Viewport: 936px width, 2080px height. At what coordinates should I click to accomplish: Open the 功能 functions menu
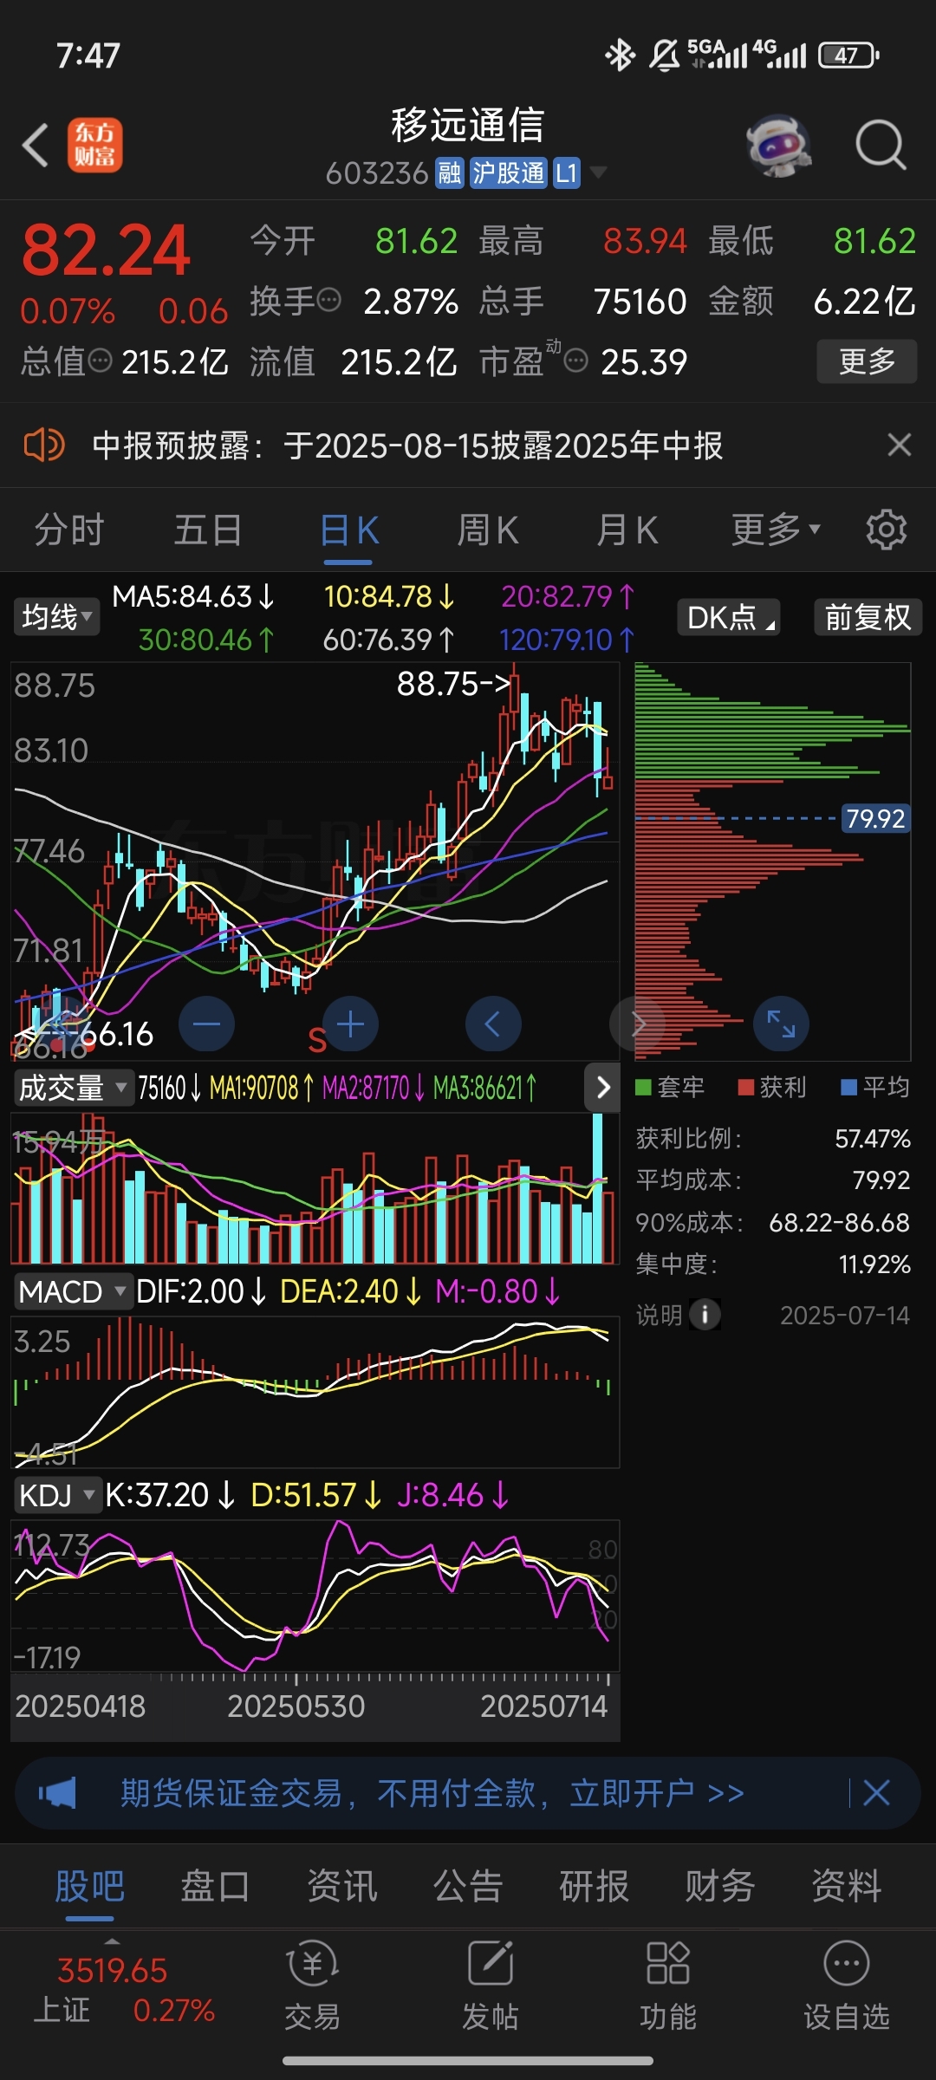tap(668, 1986)
